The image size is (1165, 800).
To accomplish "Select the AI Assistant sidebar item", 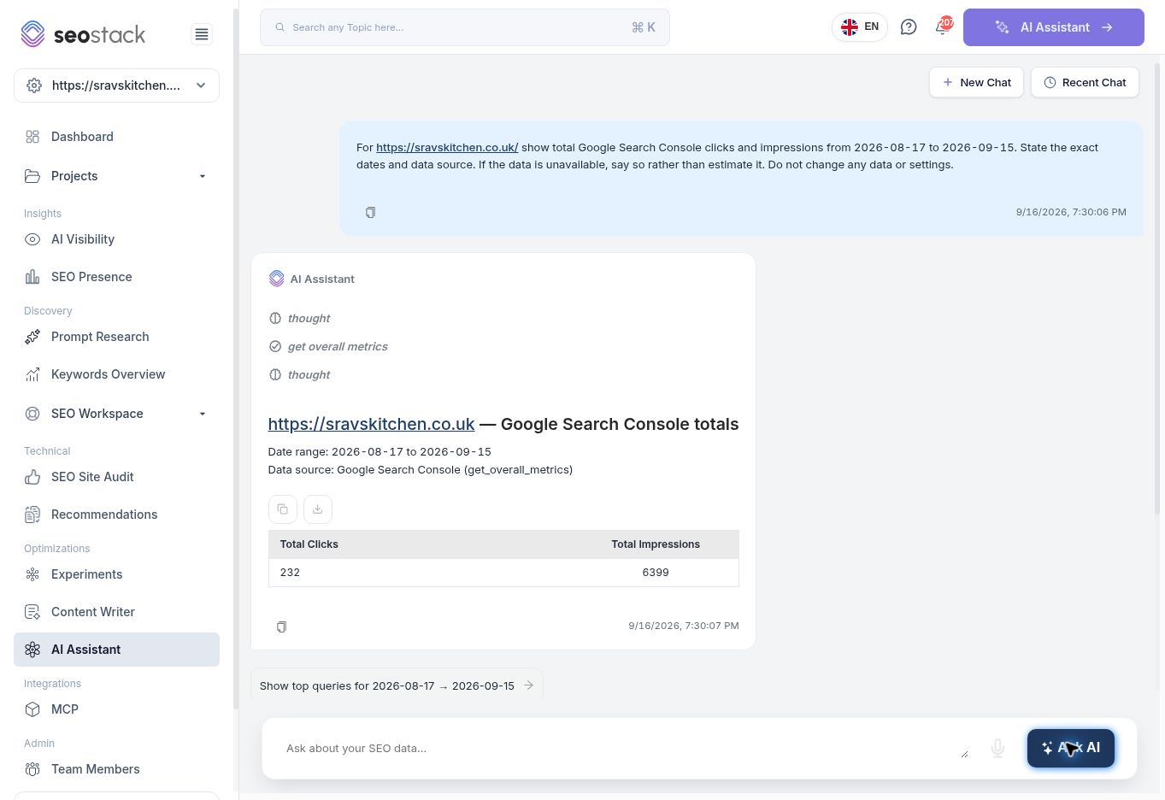I will 116,650.
